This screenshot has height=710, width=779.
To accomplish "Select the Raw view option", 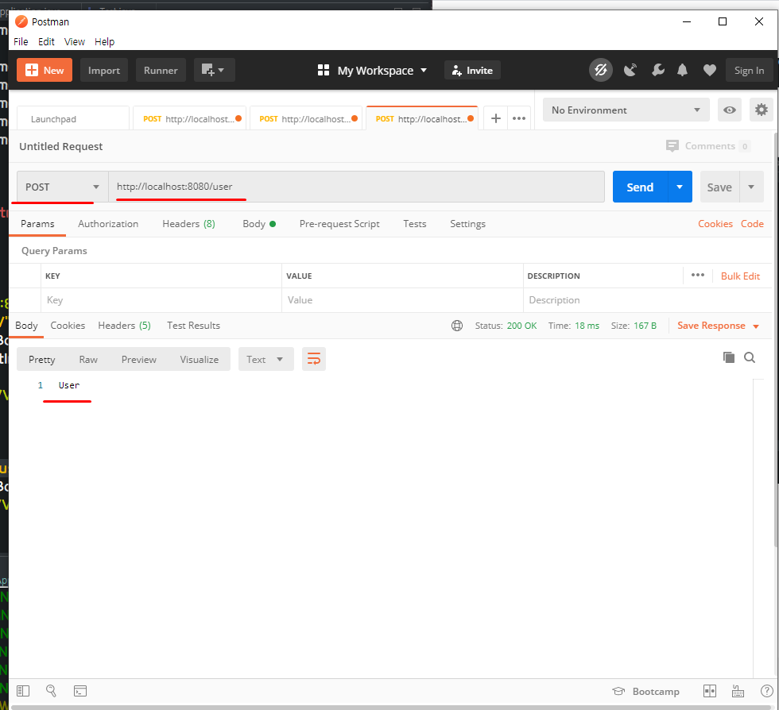I will point(88,359).
